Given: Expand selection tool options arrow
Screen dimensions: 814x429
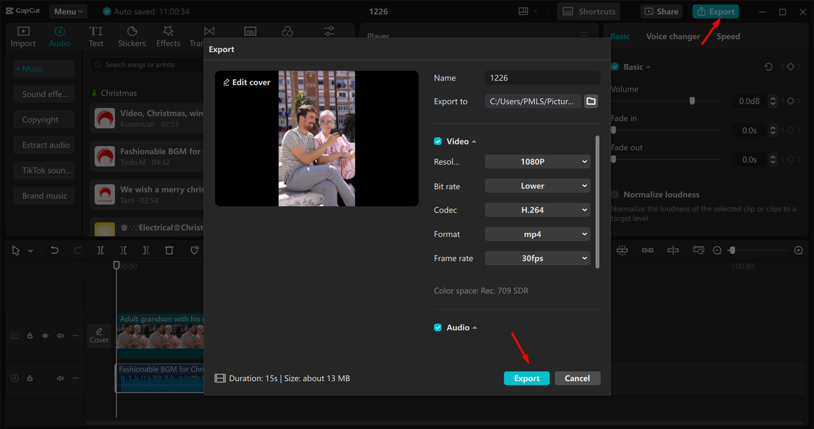Looking at the screenshot, I should click(x=30, y=251).
